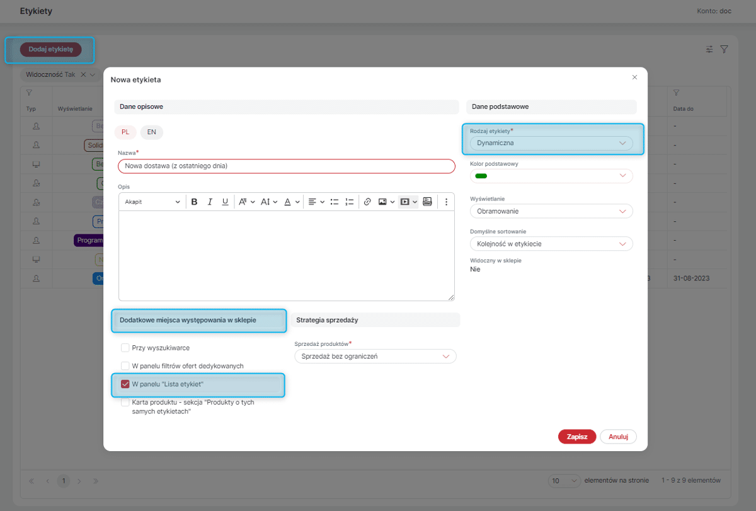Screen dimensions: 756x511
Task: Click the 31-08-2023 date cell
Action: coord(690,278)
